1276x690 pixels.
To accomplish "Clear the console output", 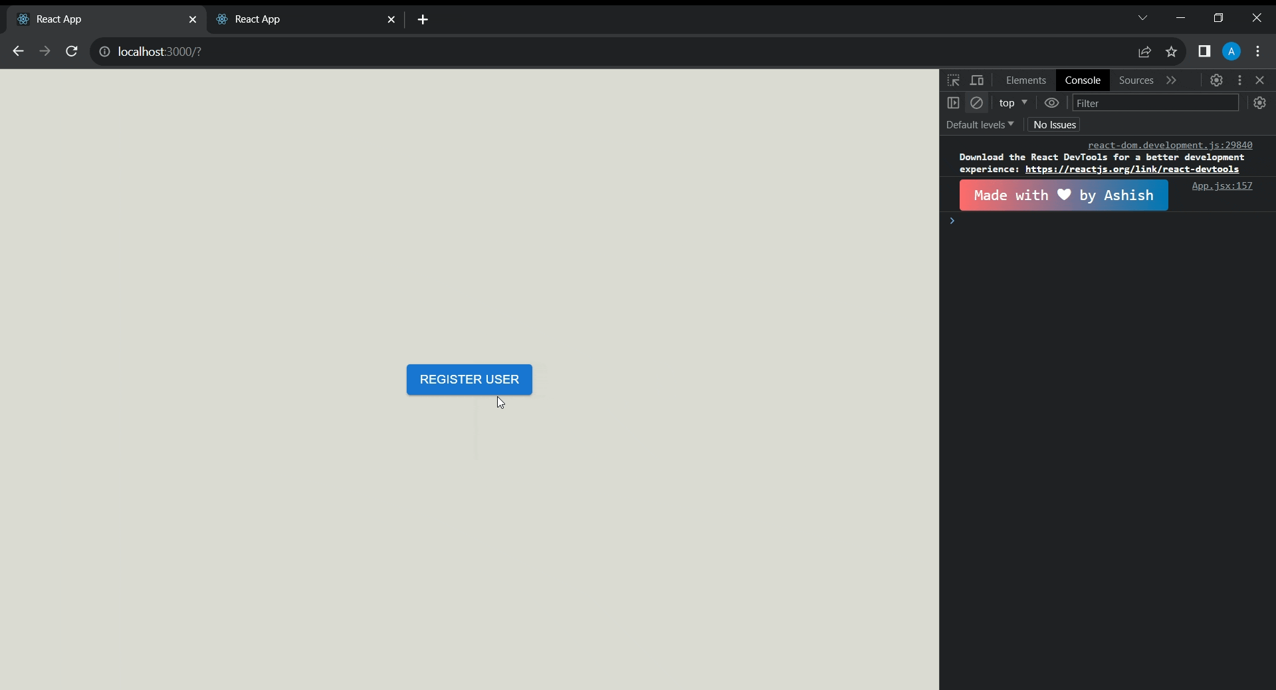I will coord(976,103).
